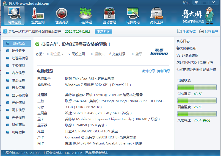Click the 生成报告 printer icon

tap(179, 31)
